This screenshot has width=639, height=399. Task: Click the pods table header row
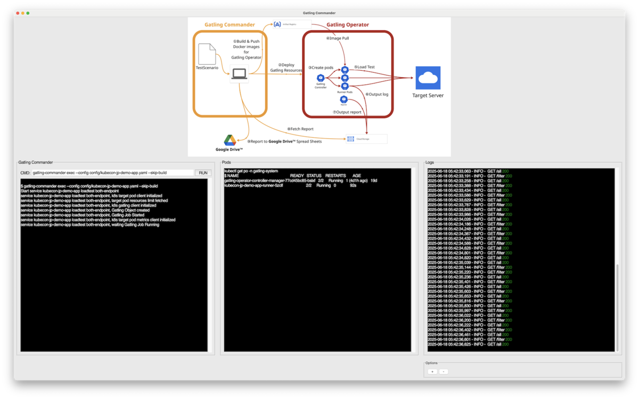point(292,176)
